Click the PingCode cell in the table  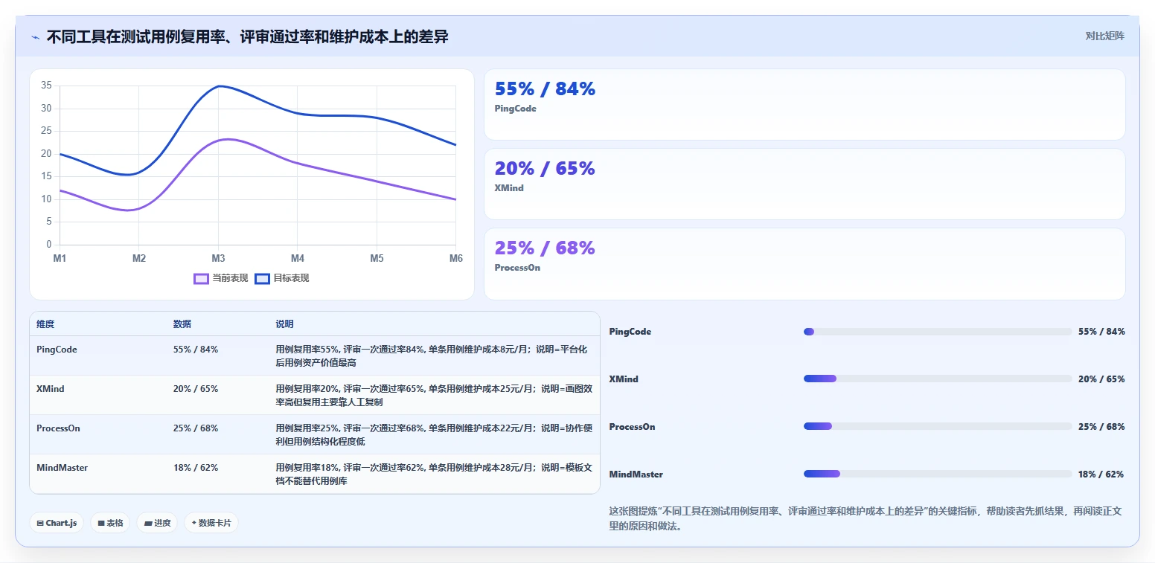pos(57,350)
